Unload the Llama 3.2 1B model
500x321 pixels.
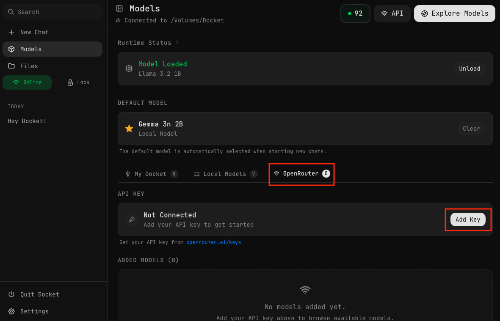click(470, 69)
